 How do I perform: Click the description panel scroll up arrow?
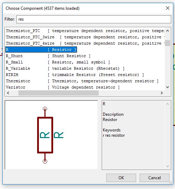[x=168, y=104]
